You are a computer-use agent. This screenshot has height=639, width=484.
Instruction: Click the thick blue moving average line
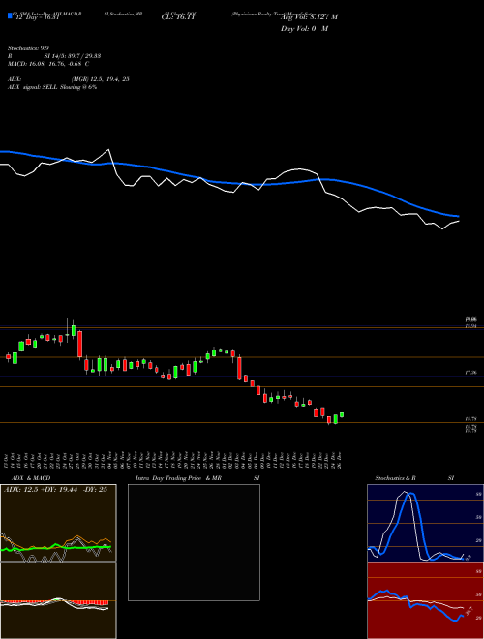click(x=228, y=183)
